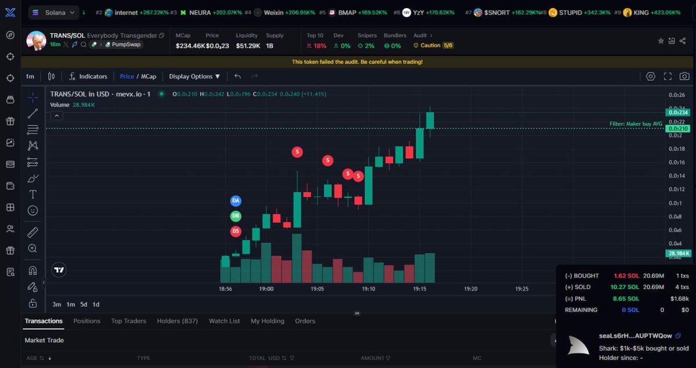The image size is (696, 368).
Task: Enter fullscreen chart mode
Action: (x=668, y=76)
